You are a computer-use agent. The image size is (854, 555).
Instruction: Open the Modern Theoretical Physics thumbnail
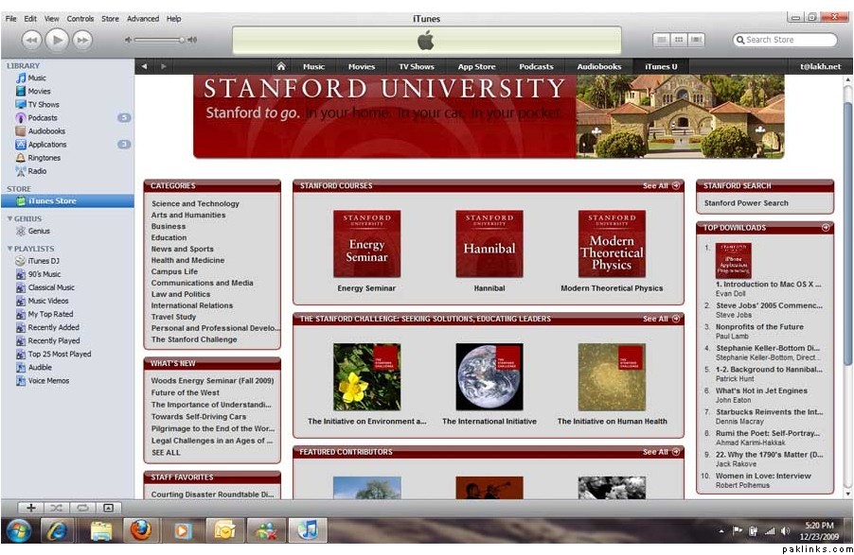[612, 244]
